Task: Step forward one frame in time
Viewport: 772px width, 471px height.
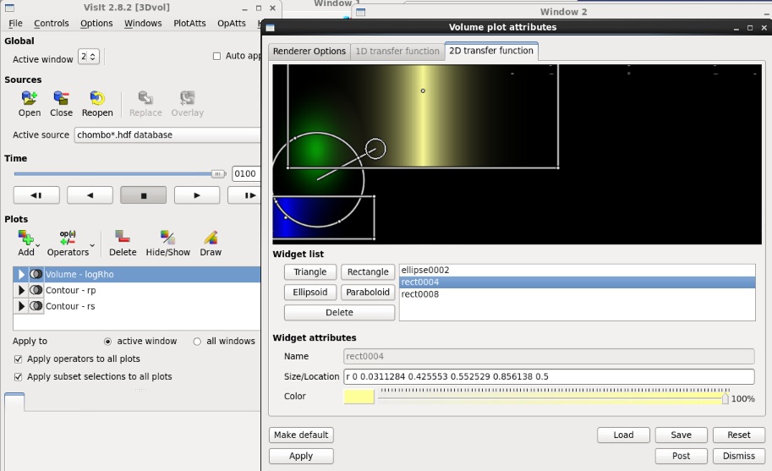Action: (x=244, y=195)
